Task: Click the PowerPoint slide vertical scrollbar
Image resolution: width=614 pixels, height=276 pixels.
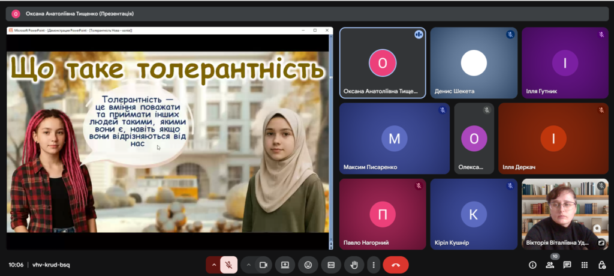Action: coord(330,138)
